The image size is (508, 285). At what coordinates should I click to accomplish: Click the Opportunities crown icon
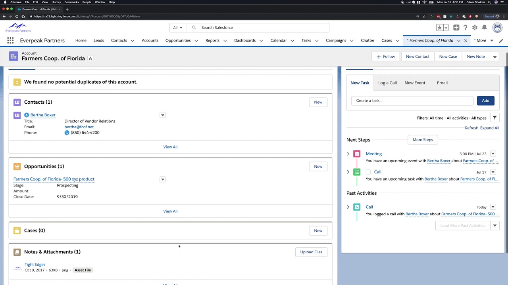point(17,166)
